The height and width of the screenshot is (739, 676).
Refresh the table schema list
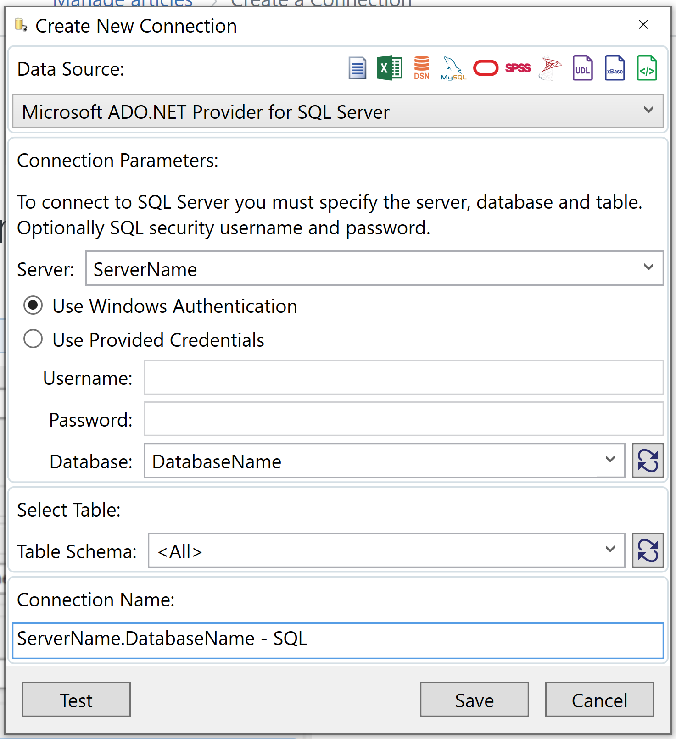(x=648, y=550)
